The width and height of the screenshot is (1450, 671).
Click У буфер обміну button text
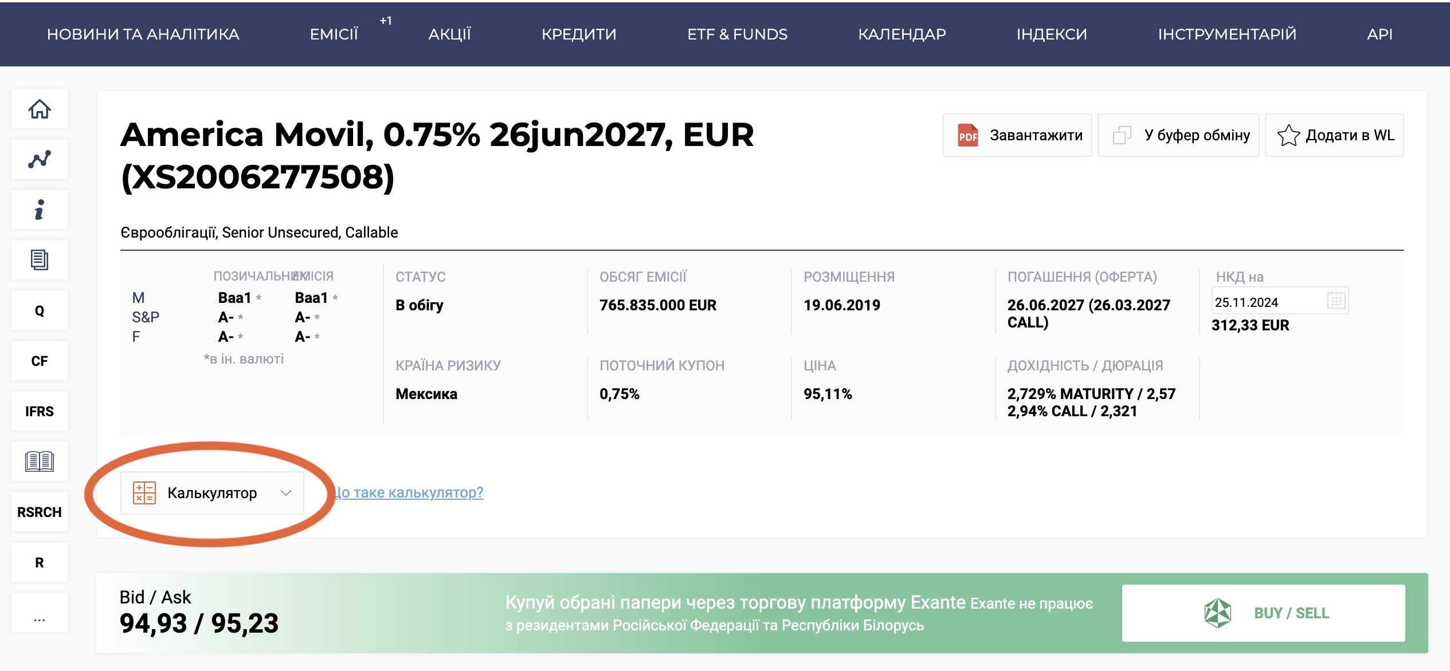click(1197, 135)
